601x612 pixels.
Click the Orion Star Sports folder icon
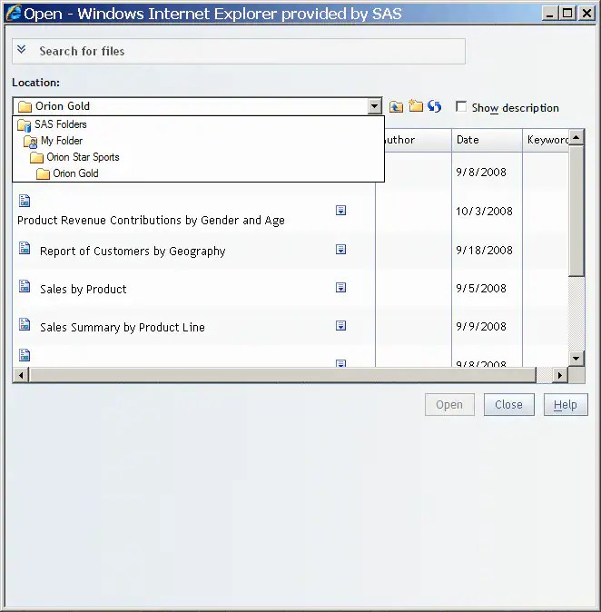coord(36,158)
